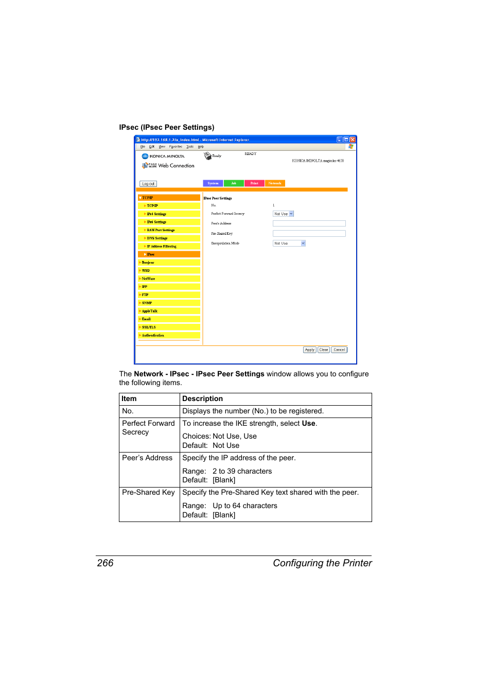Open the File menu in Internet Explorer

pos(143,147)
